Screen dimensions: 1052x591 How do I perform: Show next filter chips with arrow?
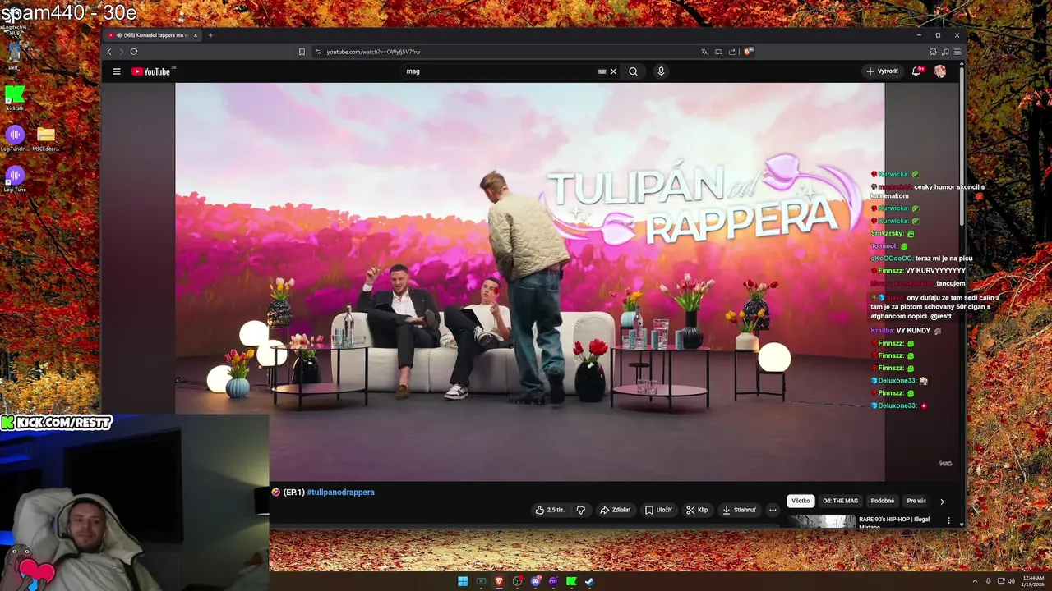[x=942, y=502]
